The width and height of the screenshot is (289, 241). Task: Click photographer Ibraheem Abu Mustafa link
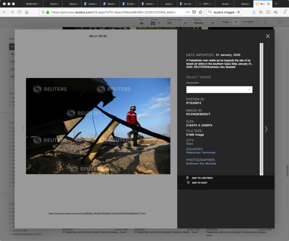(201, 163)
